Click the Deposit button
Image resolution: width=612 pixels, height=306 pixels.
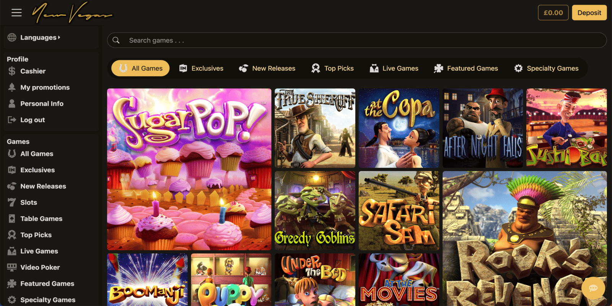tap(589, 13)
